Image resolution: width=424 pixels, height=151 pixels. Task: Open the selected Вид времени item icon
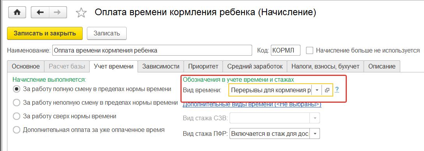327,90
